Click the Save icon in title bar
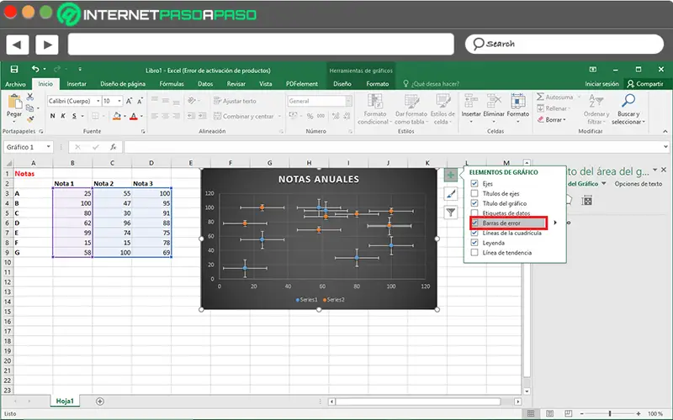The height and width of the screenshot is (420, 673). coord(14,69)
